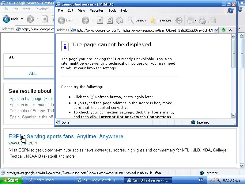Open Edit menu in Cannot find server window
This screenshot has height=184, width=245.
pos(70,10)
